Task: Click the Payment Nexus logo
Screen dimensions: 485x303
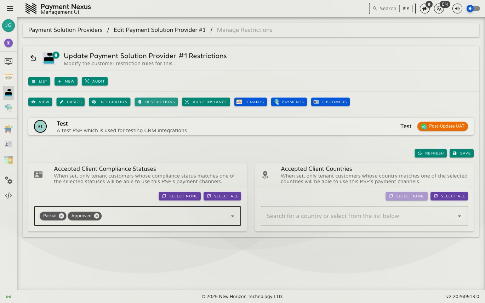Action: coord(31,9)
